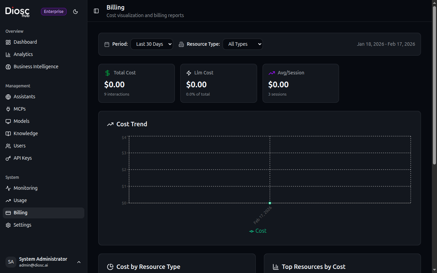
Task: Collapse the sidebar with the panel toggle
Action: 96,11
